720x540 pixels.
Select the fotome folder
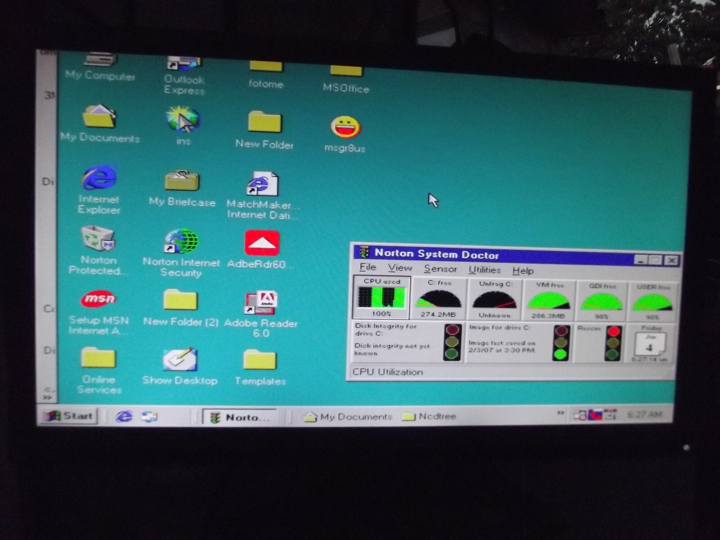point(266,74)
